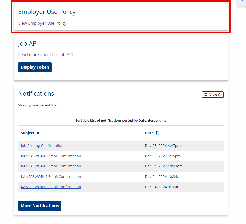The height and width of the screenshot is (224, 246).
Task: Click the descending sort icon next to Date
Action: pos(157,133)
